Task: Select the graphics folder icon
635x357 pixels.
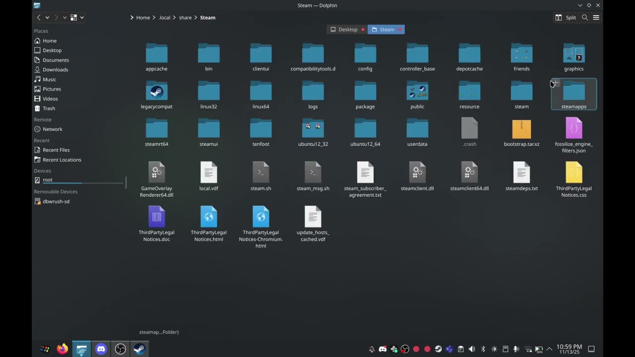Action: click(573, 53)
